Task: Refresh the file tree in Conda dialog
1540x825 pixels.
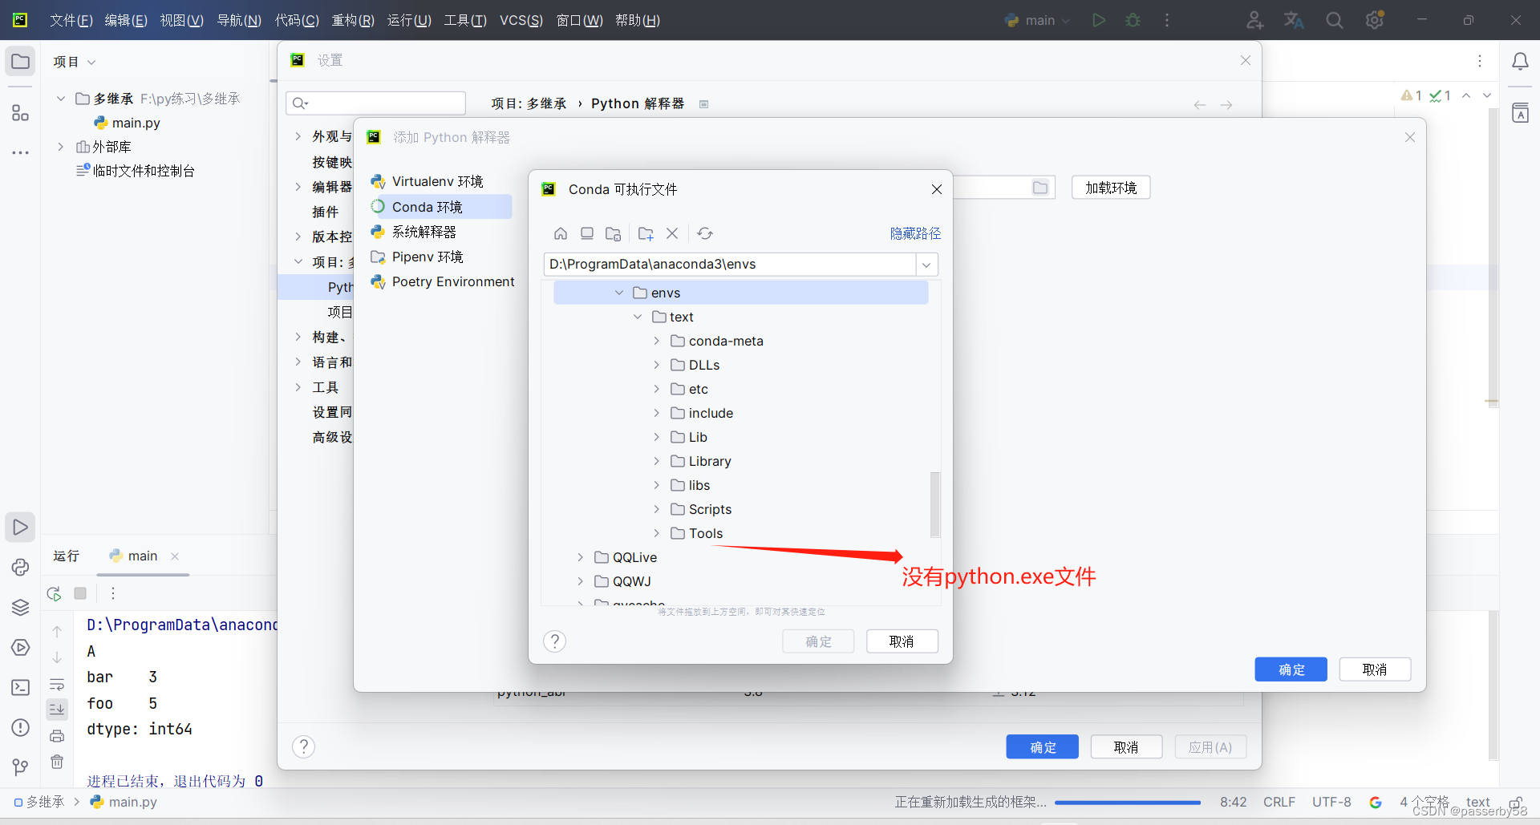Action: [705, 233]
